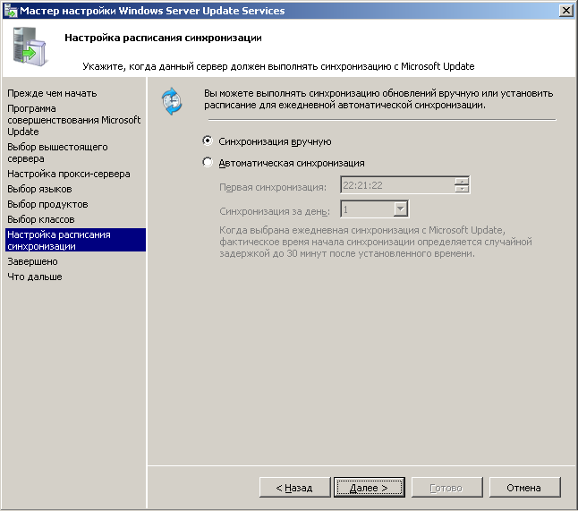Open 'Выбор вышестоящего сервера' step
This screenshot has height=511, width=578.
(x=57, y=153)
